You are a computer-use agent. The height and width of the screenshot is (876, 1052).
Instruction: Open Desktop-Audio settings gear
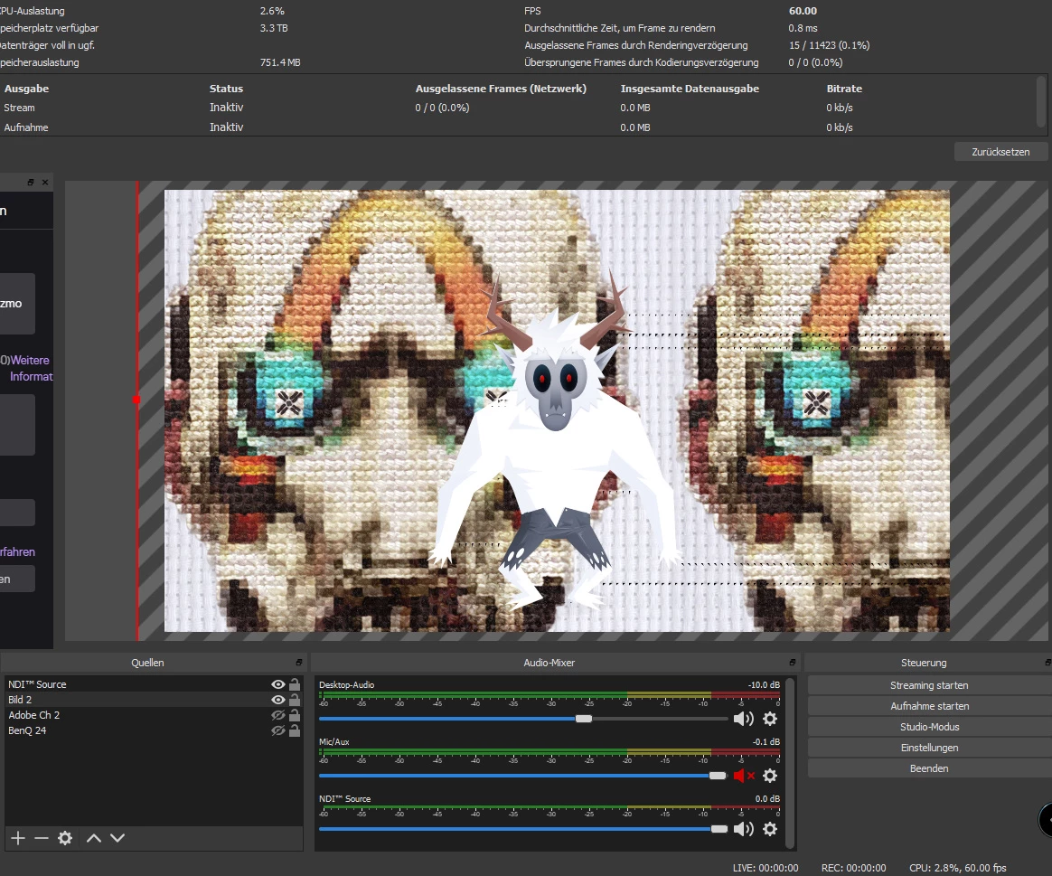pos(770,719)
